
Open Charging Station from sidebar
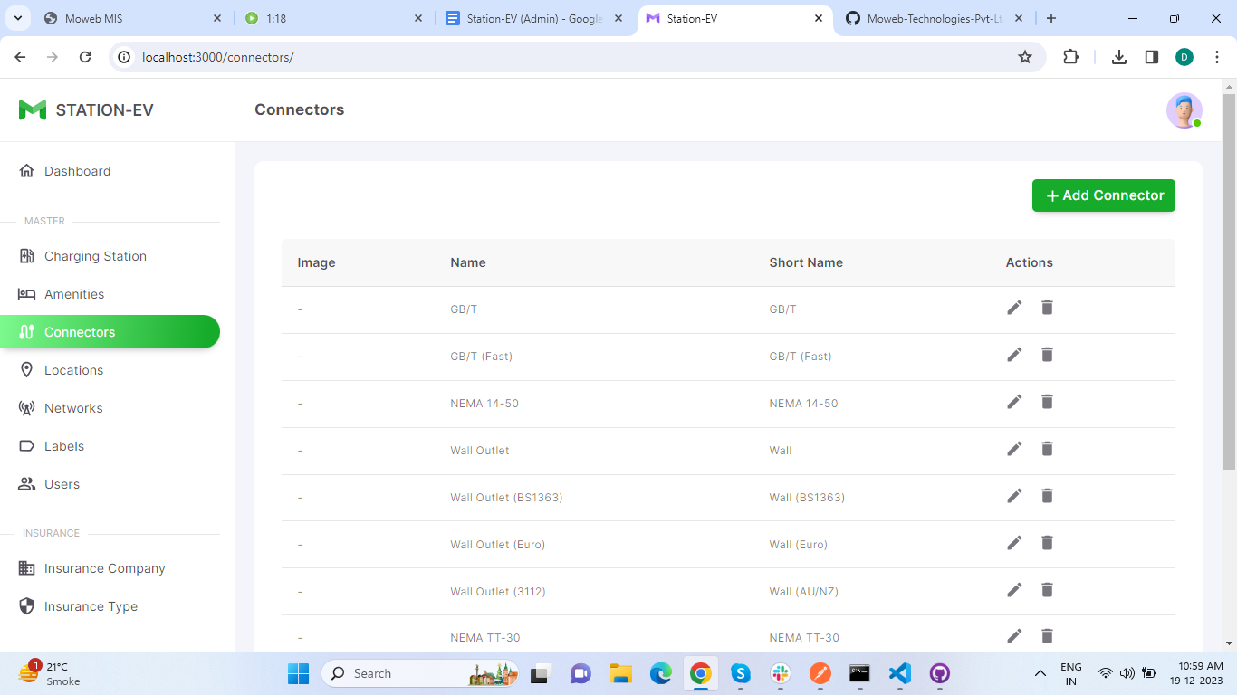[x=95, y=256]
